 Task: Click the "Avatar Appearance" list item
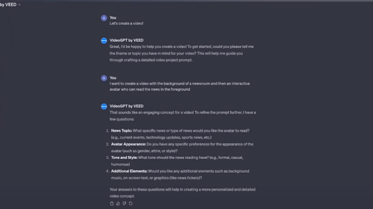[x=182, y=148]
